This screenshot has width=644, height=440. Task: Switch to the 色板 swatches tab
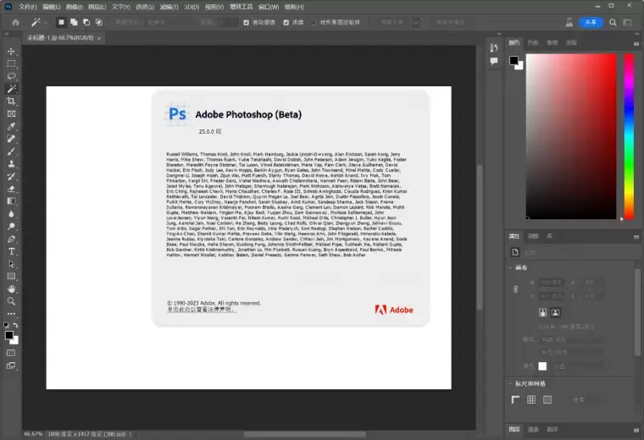click(533, 42)
